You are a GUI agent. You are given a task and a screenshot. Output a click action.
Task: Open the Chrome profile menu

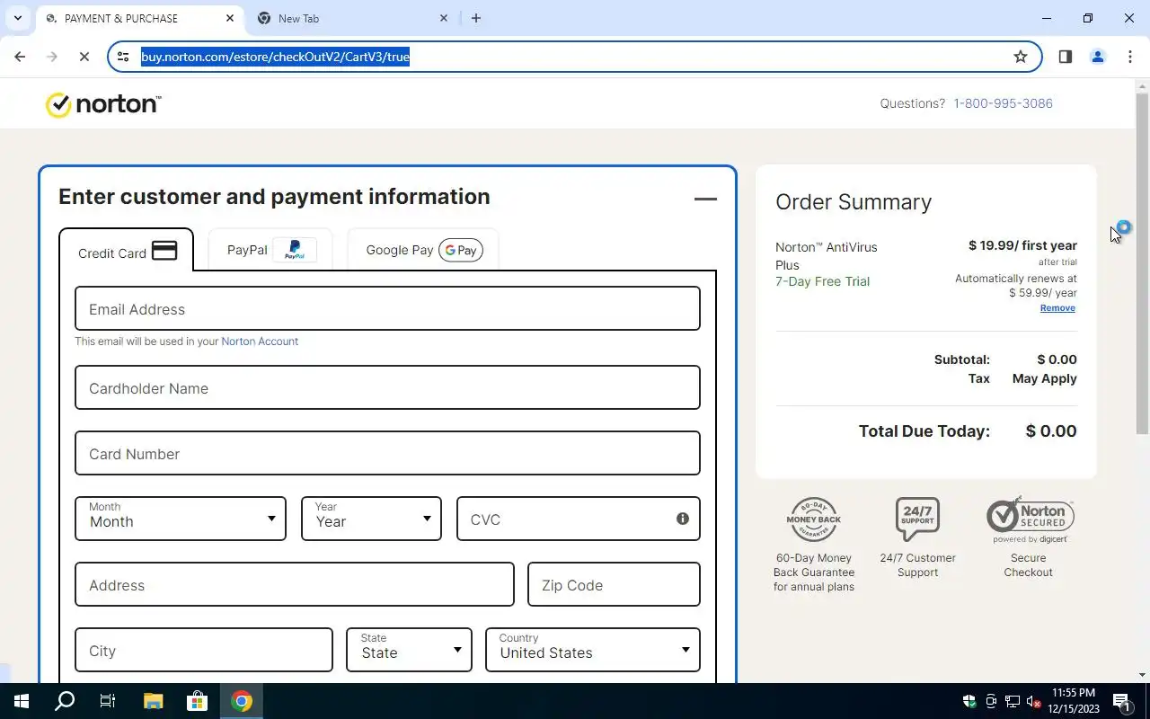coord(1098,57)
